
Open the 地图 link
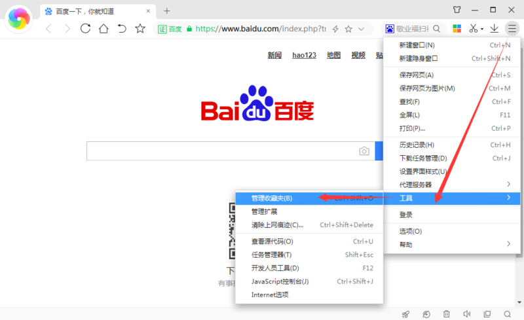(333, 55)
